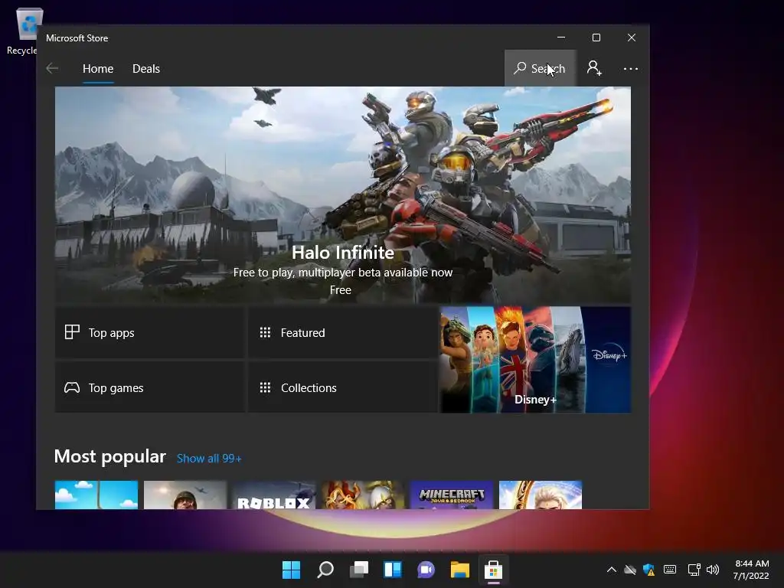
Task: Open the Search box in Microsoft Store
Action: [x=540, y=68]
